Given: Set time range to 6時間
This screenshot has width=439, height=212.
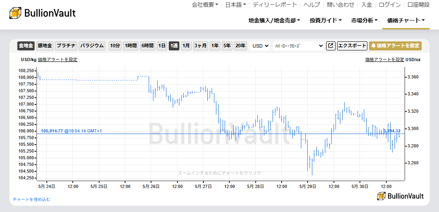Looking at the screenshot, I should tap(147, 46).
